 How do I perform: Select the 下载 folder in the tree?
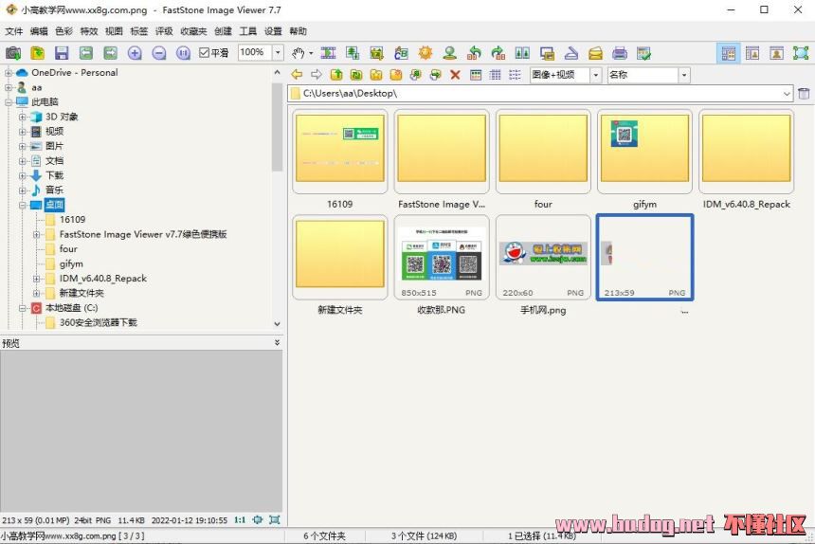54,175
